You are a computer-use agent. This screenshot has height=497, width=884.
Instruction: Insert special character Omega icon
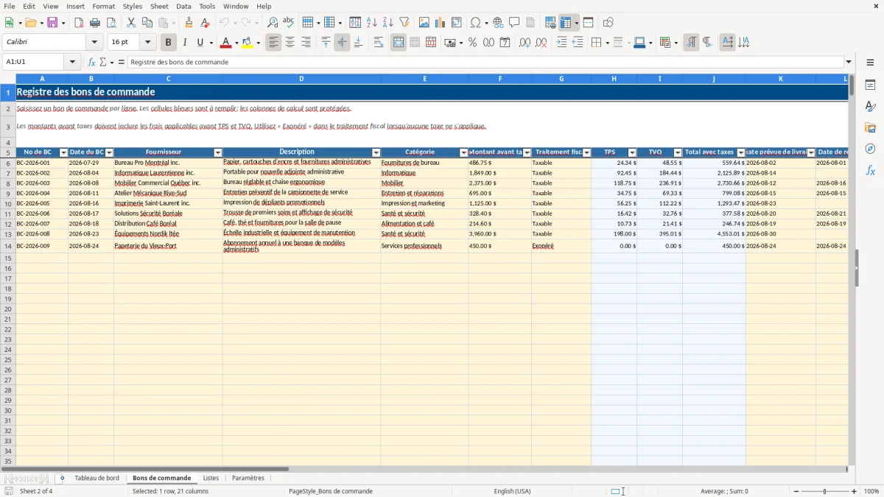475,23
